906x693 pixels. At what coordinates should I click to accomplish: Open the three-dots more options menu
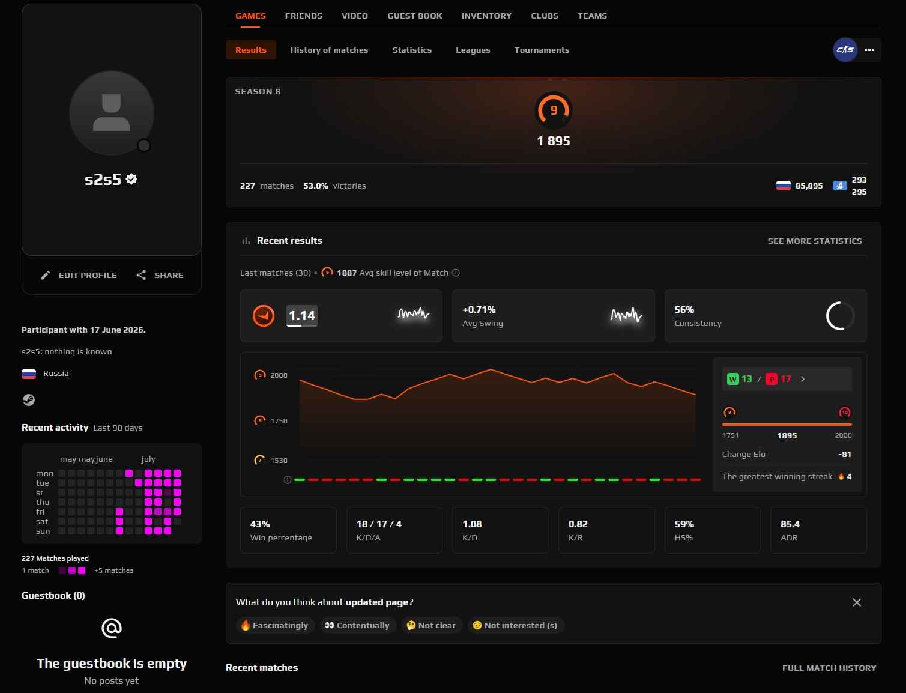pos(869,50)
